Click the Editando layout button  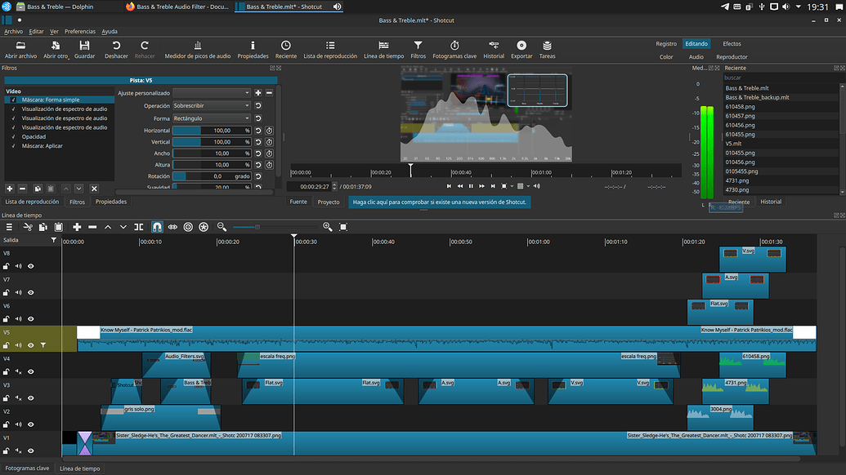coord(696,44)
